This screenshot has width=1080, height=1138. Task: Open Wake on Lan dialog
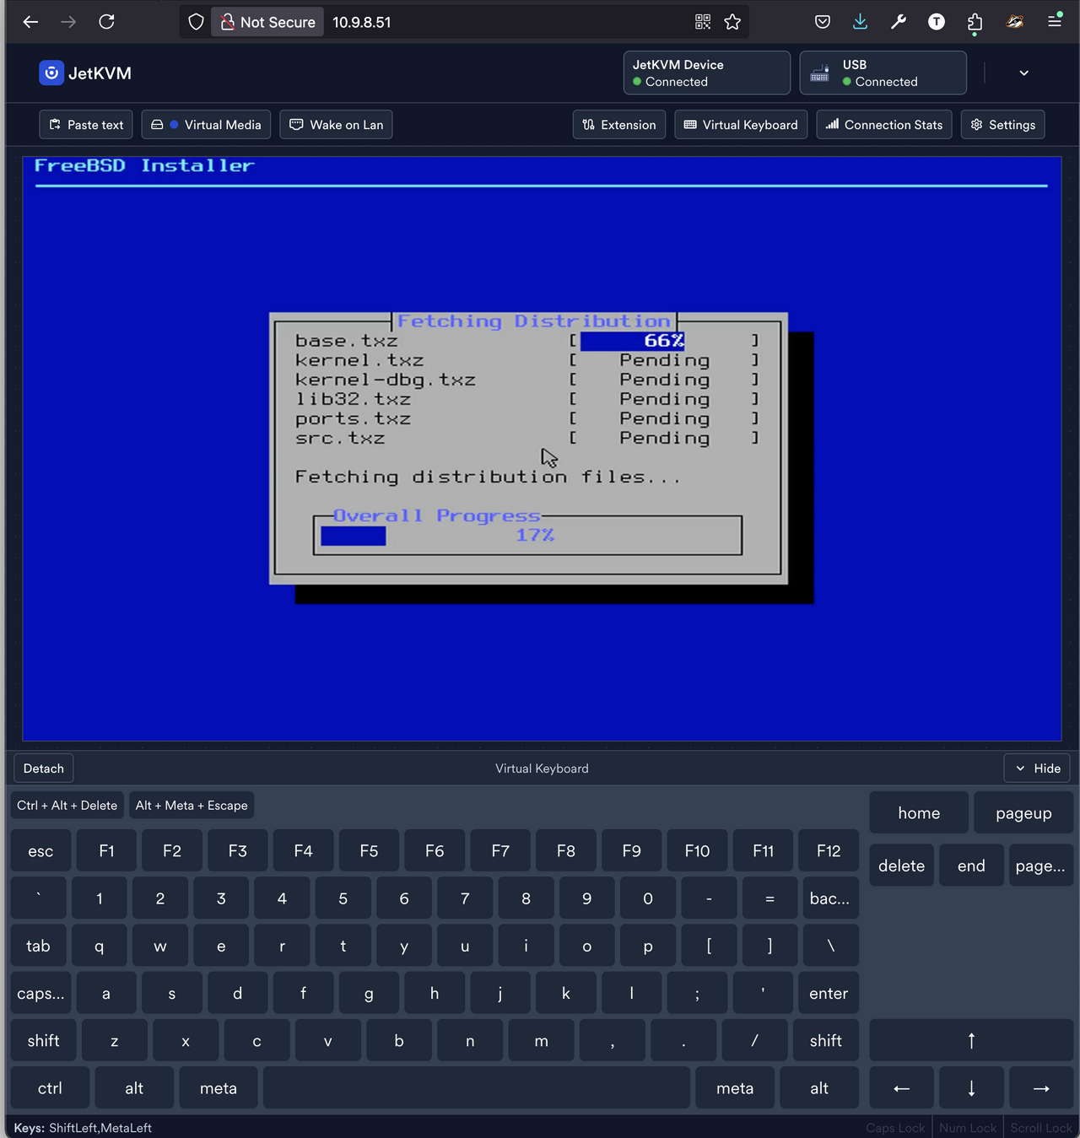point(336,125)
